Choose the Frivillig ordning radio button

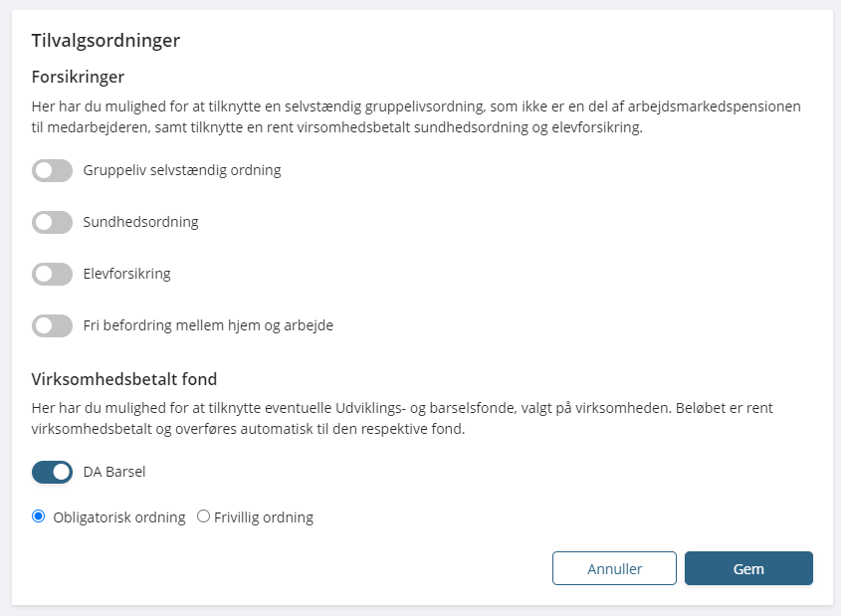(203, 516)
